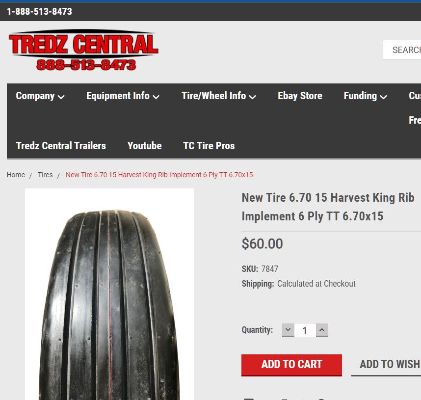Increase quantity with the up arrow

pos(322,330)
